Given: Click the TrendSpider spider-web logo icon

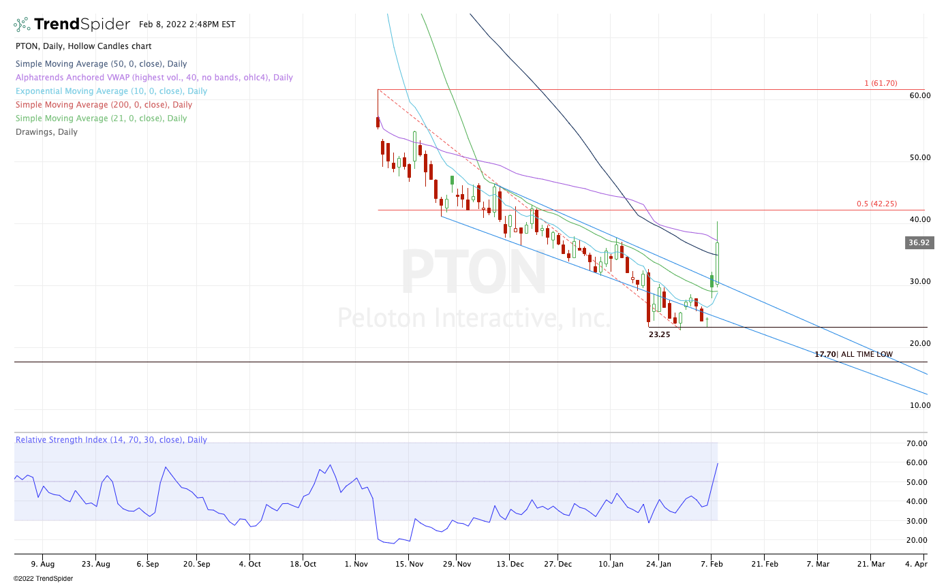Looking at the screenshot, I should 22,25.
